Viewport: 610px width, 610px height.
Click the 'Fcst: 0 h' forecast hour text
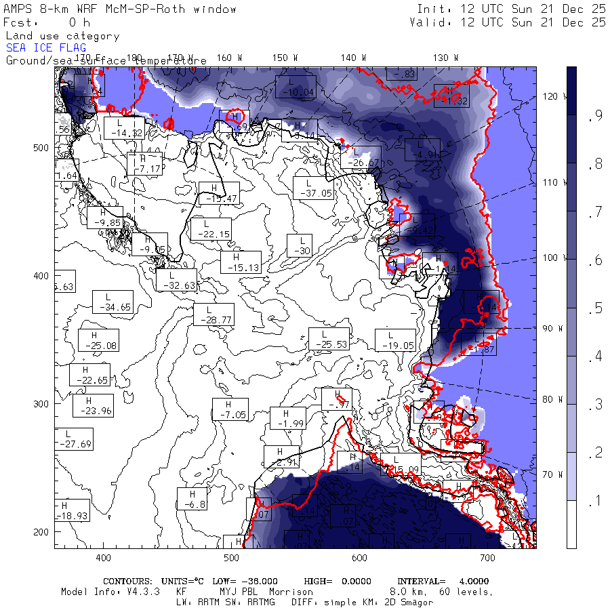tap(47, 22)
